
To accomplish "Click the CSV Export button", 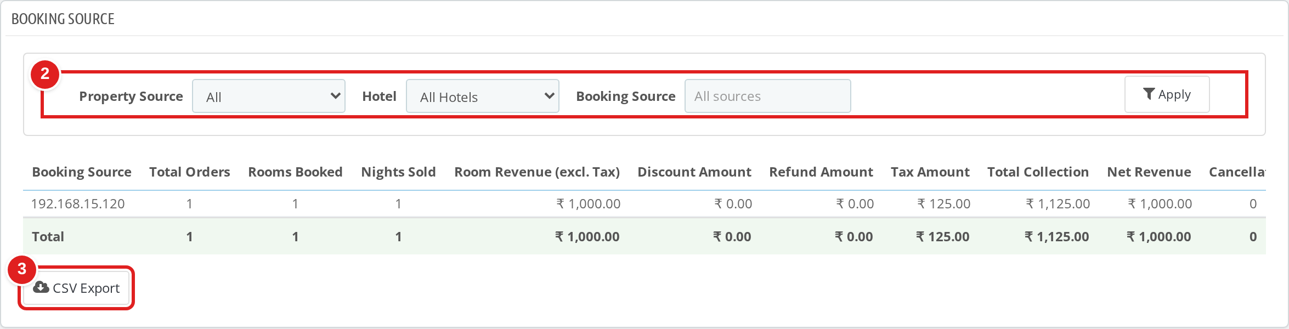I will tap(76, 288).
